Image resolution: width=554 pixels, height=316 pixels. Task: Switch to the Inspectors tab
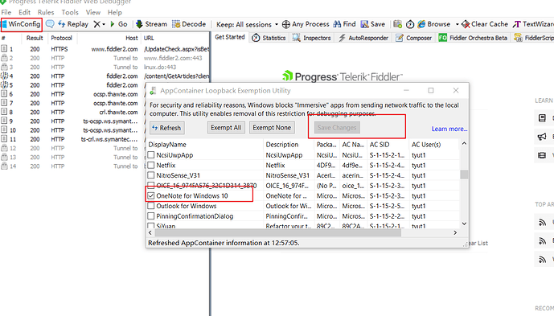pos(312,38)
